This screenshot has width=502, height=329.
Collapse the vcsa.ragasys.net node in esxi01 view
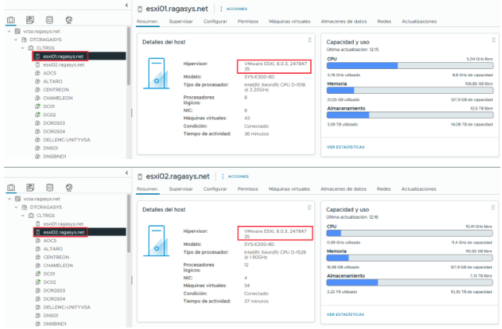(x=7, y=31)
